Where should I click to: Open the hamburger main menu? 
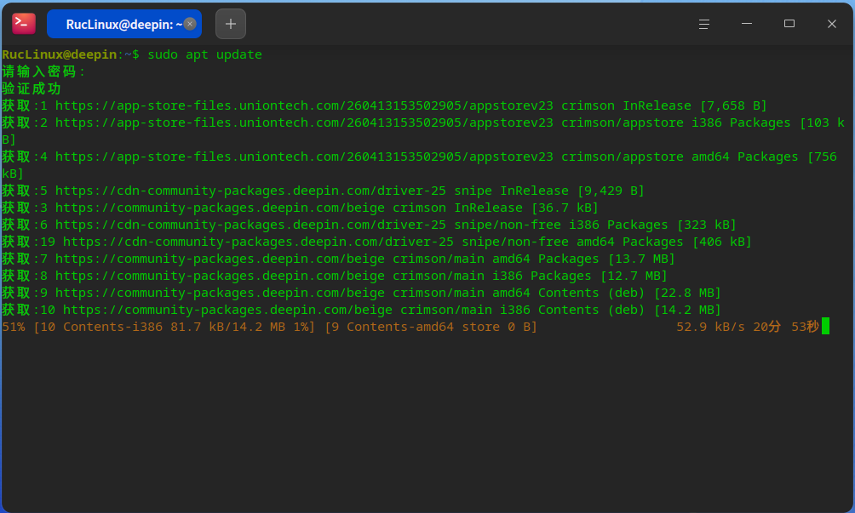[704, 24]
